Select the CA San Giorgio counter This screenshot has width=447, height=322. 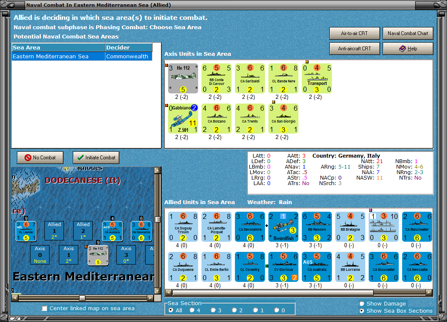click(x=283, y=118)
